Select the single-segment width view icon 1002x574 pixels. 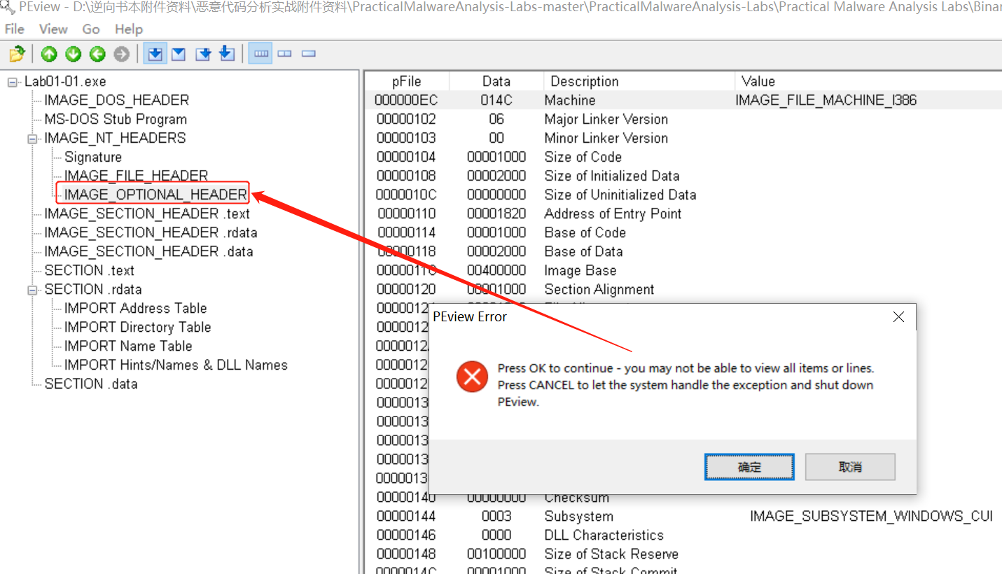tap(309, 54)
